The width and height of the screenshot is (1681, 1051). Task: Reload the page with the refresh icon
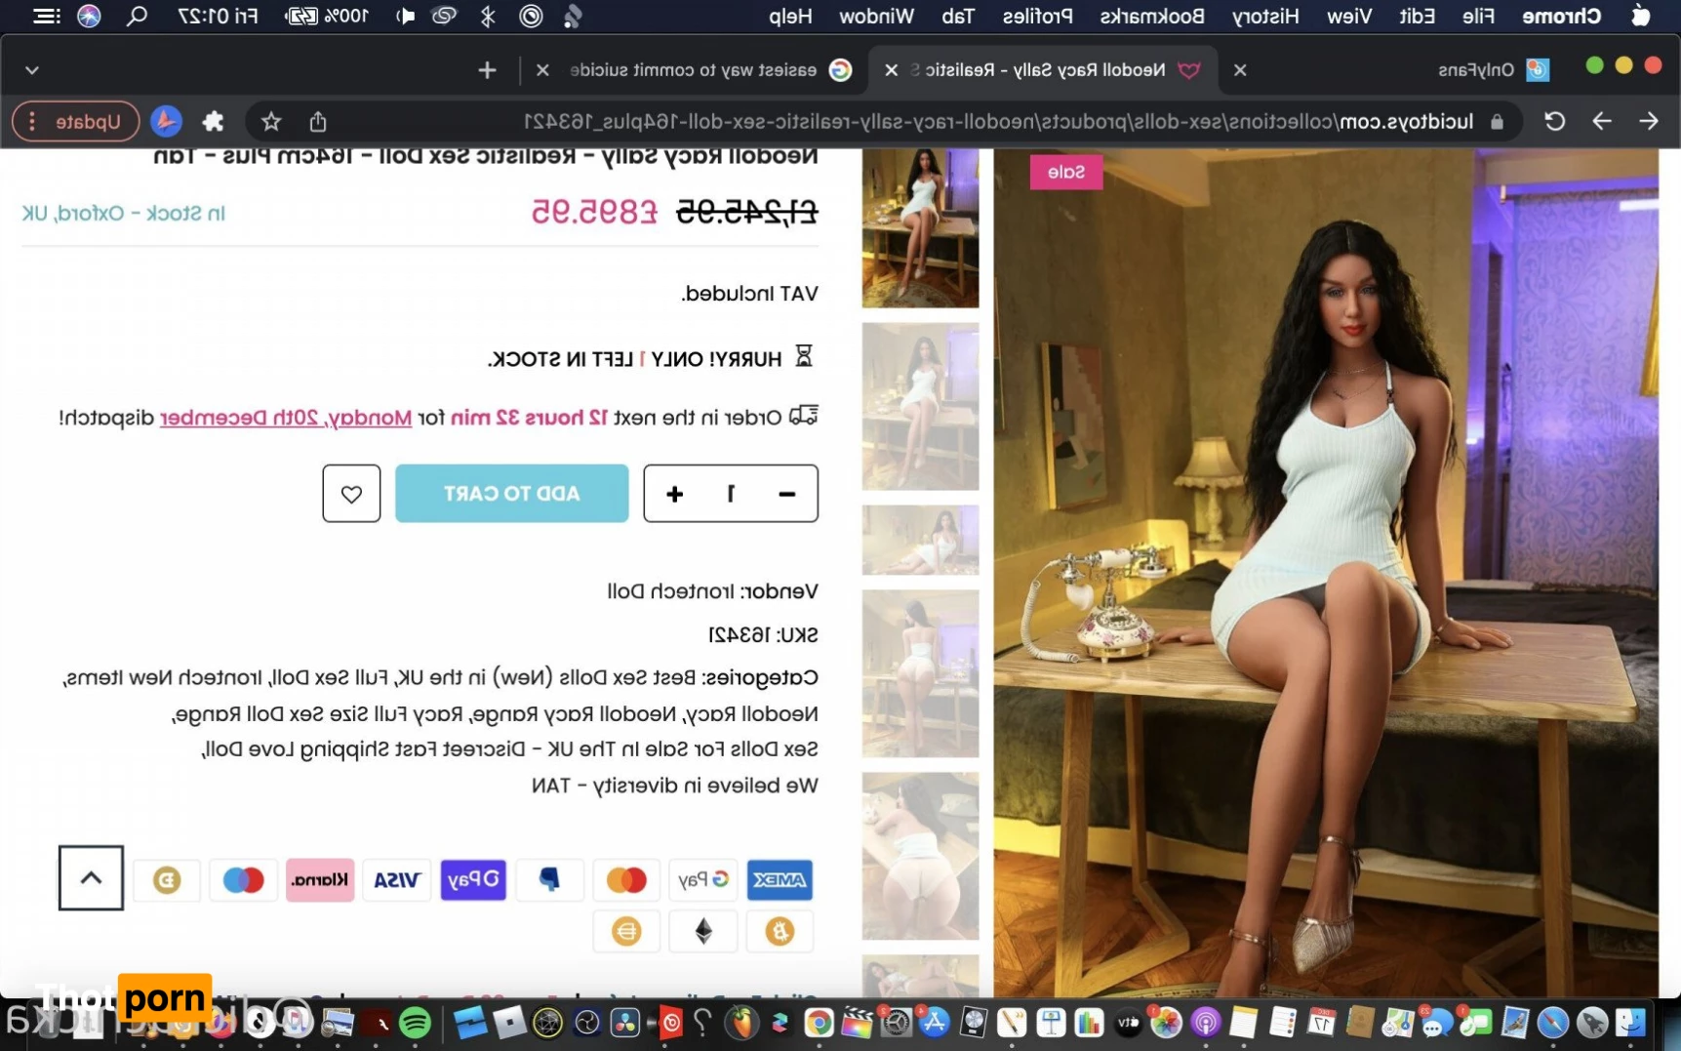(x=1554, y=122)
